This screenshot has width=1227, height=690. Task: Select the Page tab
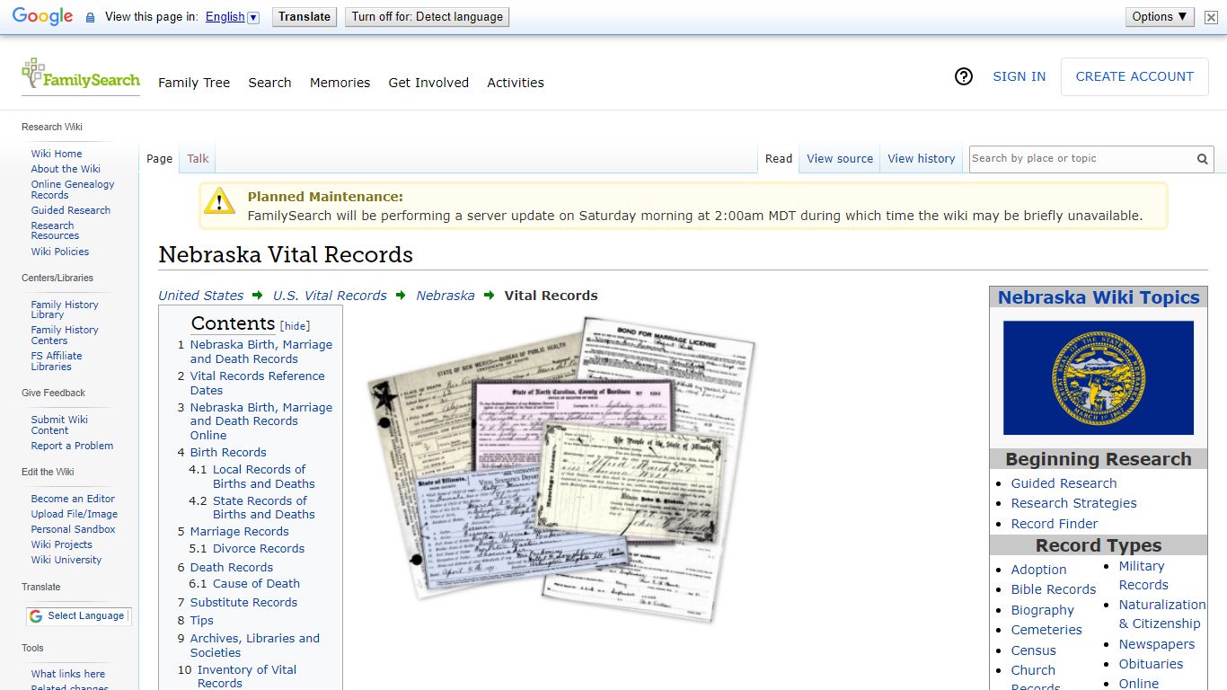(x=159, y=158)
